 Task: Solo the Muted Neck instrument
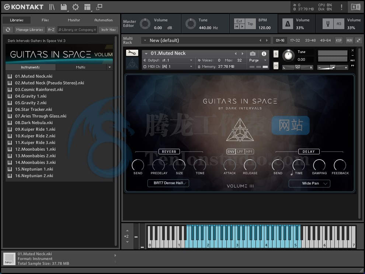tap(276, 54)
